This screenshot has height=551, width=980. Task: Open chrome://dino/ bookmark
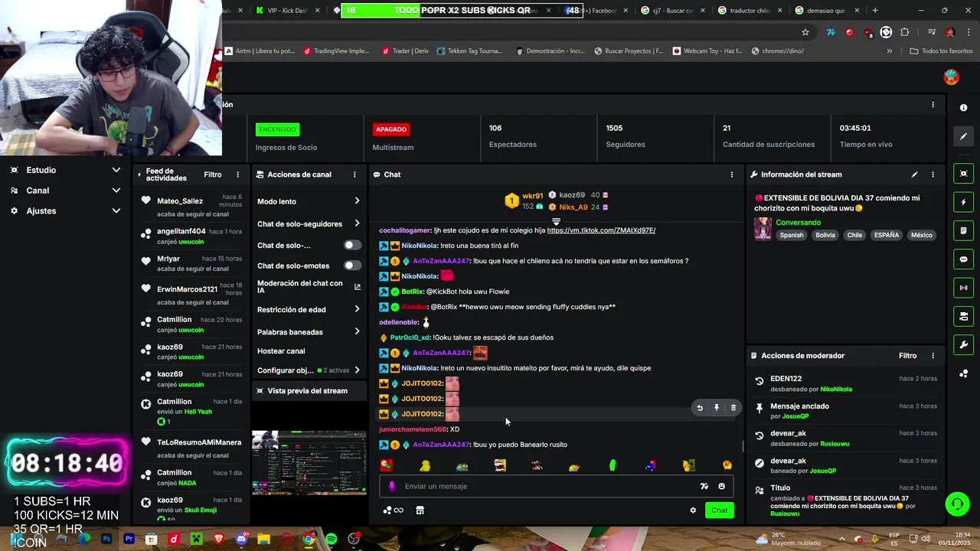coord(777,51)
